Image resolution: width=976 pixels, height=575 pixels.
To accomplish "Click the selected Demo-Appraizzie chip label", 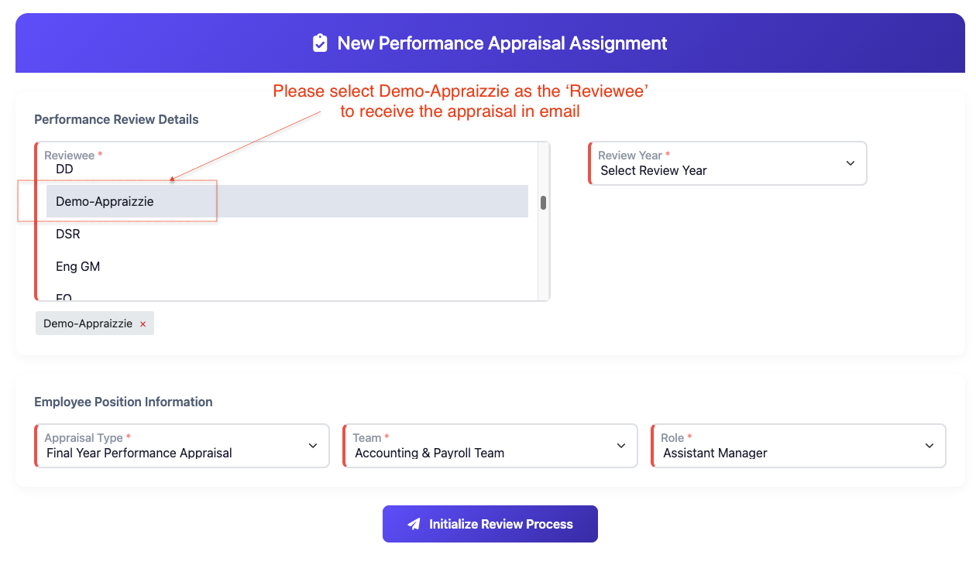I will coord(88,323).
